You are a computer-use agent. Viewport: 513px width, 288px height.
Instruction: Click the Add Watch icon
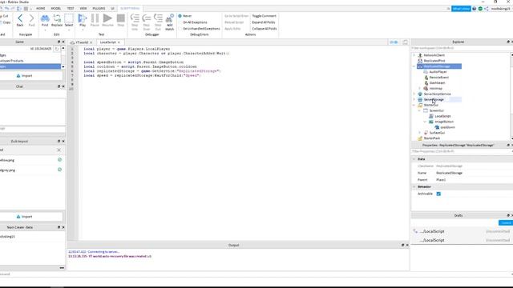click(169, 22)
